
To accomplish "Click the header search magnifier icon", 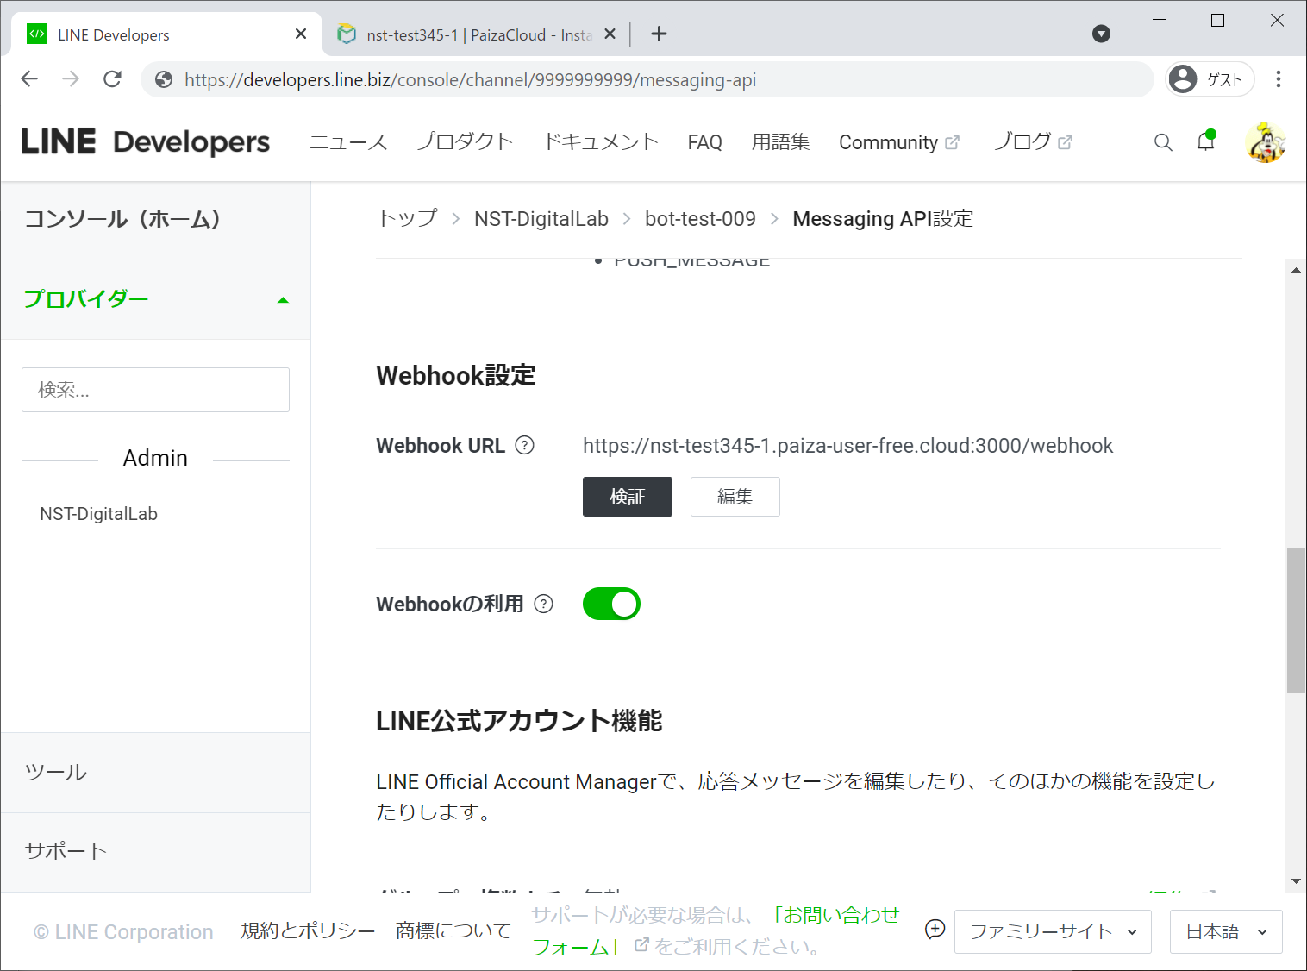I will coord(1163,142).
